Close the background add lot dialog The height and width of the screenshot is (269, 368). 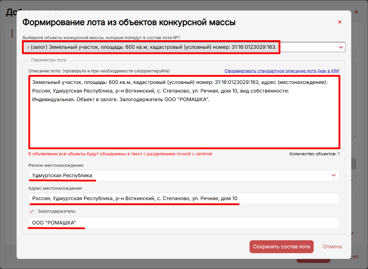[356, 12]
